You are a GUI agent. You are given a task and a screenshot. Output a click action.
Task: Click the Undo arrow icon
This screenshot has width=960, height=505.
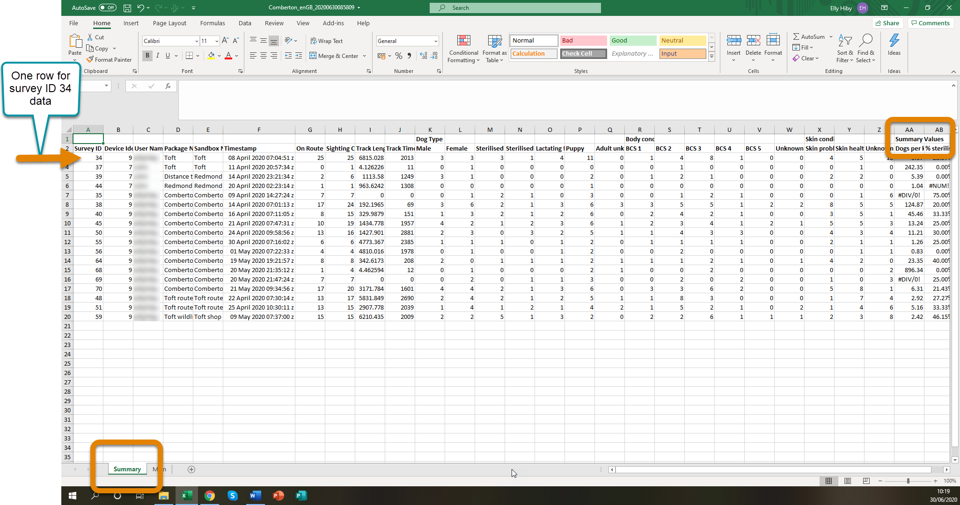(140, 8)
